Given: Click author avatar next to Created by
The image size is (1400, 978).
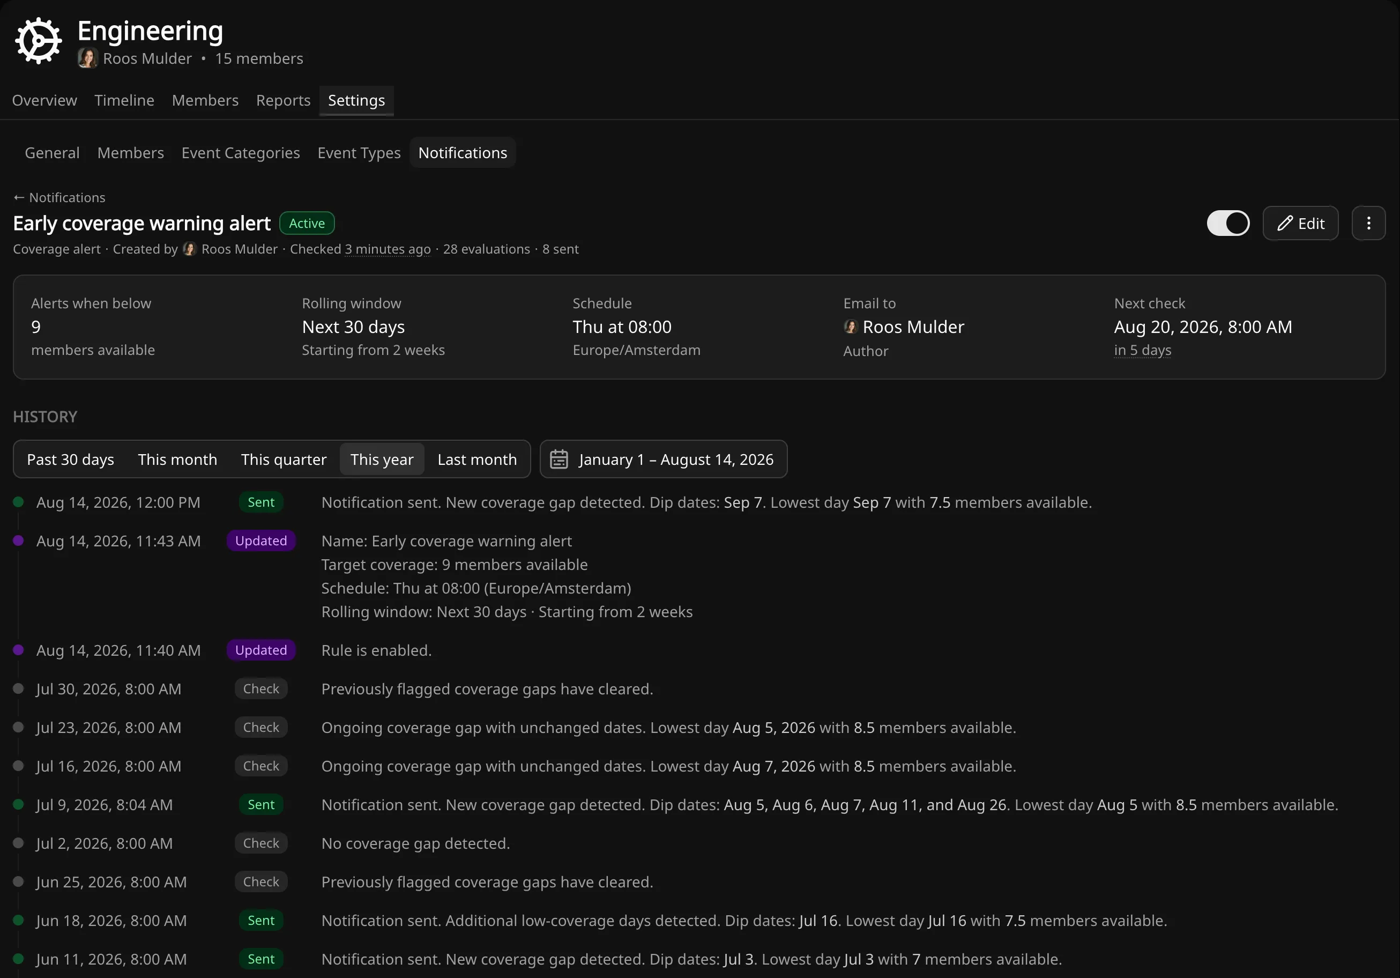Looking at the screenshot, I should coord(190,249).
